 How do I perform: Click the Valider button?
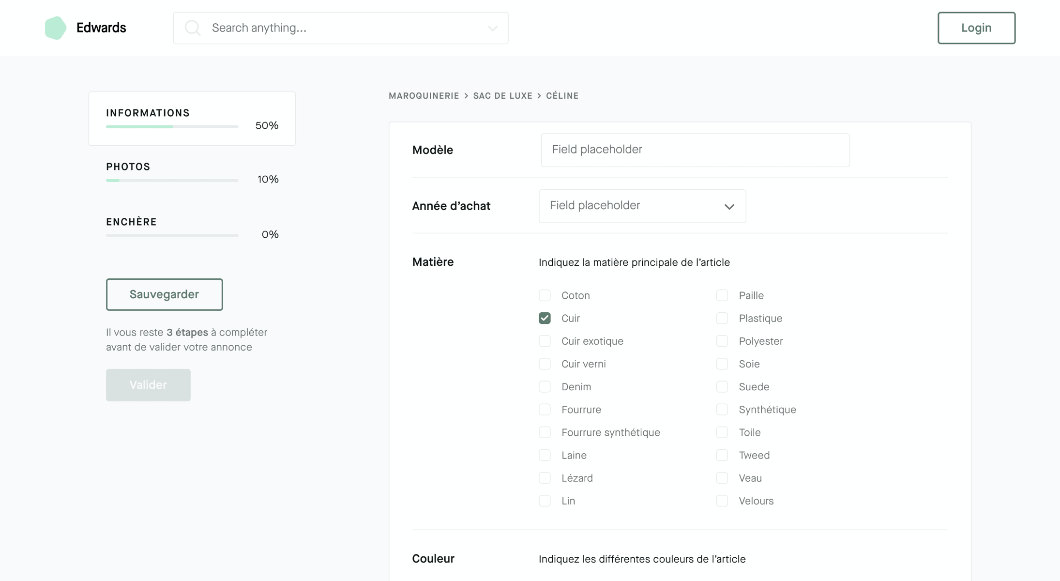148,385
